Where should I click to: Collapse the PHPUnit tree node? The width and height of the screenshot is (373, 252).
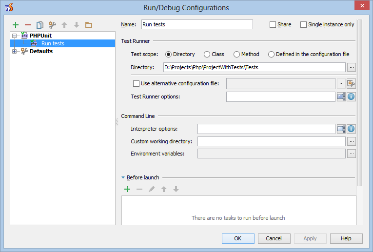click(x=14, y=36)
